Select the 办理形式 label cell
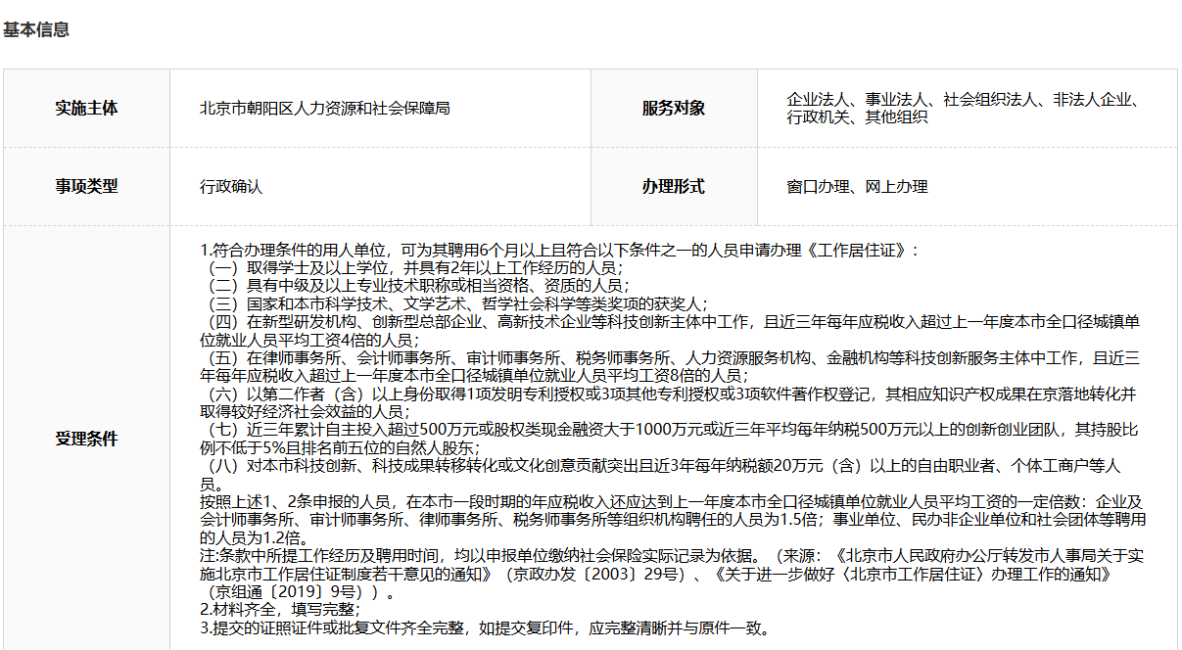 [673, 186]
